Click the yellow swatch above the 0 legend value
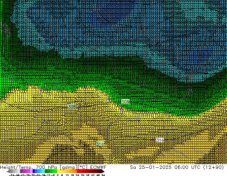This screenshot has width=227, height=176. coord(58,171)
